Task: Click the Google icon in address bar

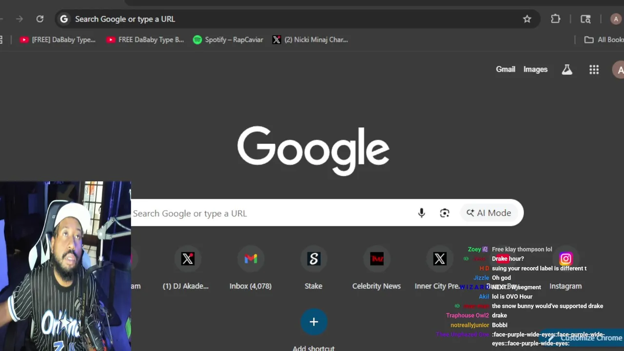Action: (x=64, y=19)
